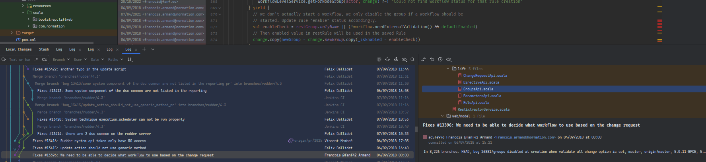Select RestExtractorService.scala in changed files
The height and width of the screenshot is (162, 706).
(483, 109)
